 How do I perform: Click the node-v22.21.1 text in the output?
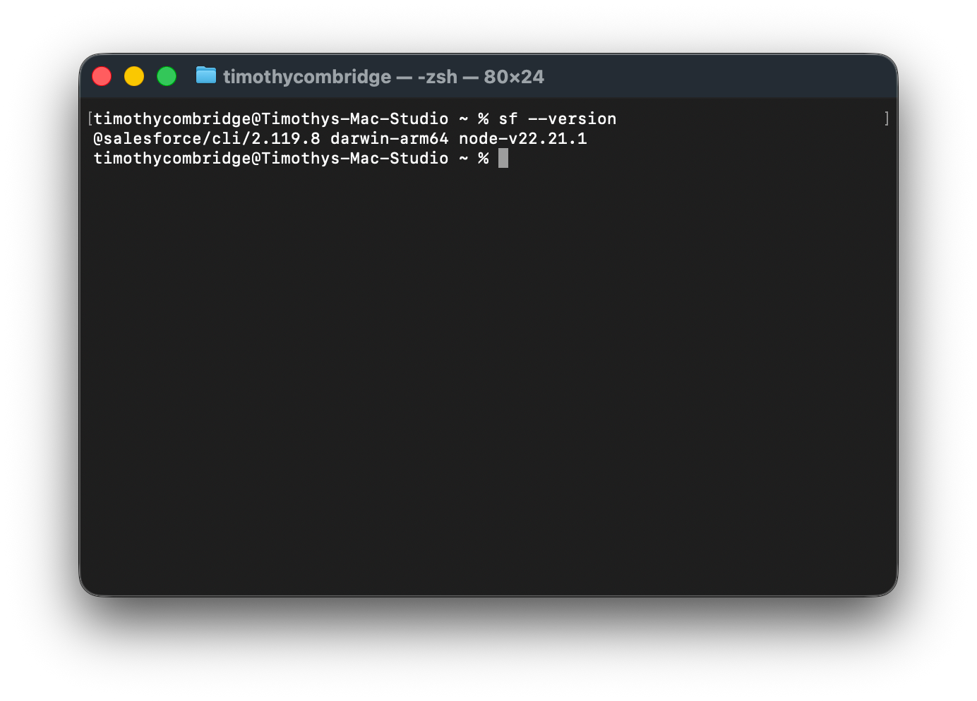(x=522, y=138)
